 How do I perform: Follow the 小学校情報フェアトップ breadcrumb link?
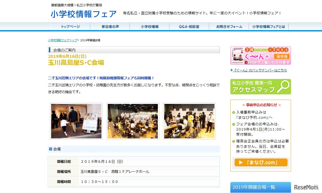click(62, 40)
